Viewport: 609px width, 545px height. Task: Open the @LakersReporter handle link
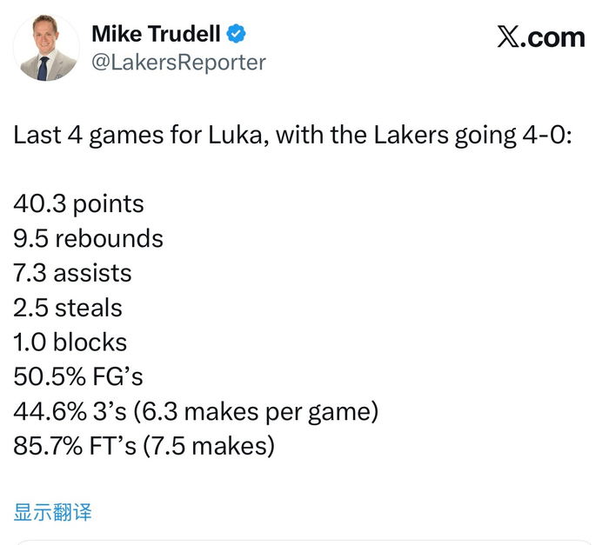pyautogui.click(x=178, y=63)
